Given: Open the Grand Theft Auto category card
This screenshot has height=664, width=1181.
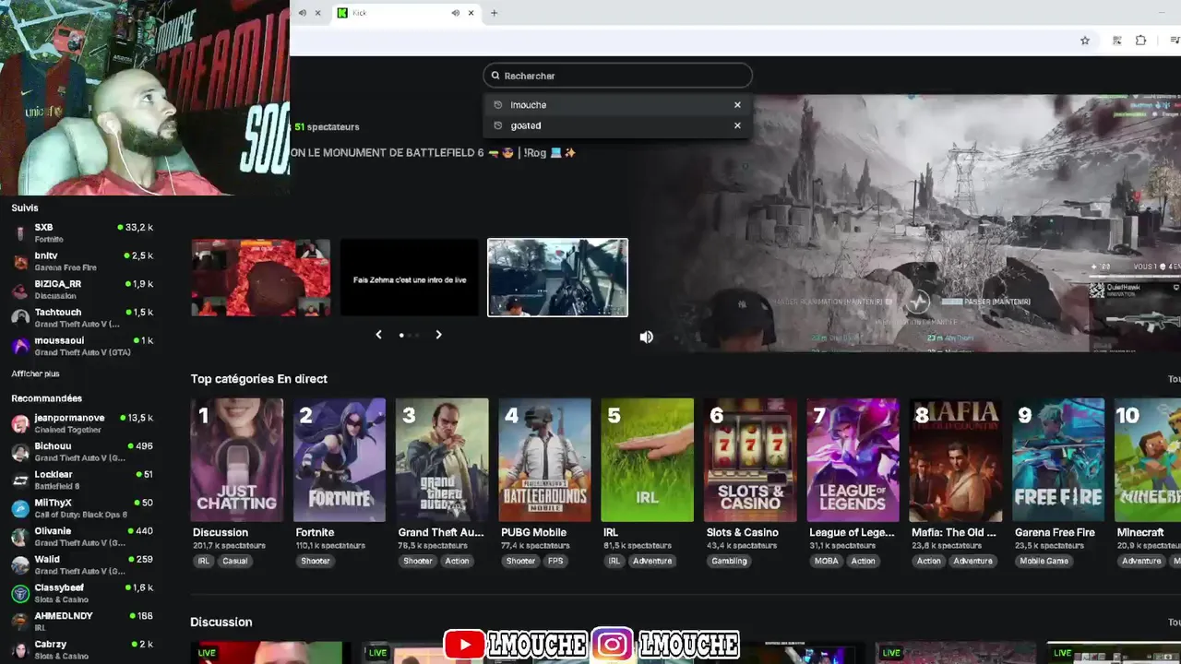Looking at the screenshot, I should [442, 460].
